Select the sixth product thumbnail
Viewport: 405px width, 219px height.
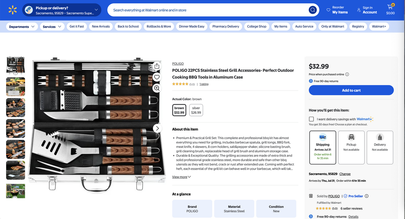pyautogui.click(x=16, y=170)
